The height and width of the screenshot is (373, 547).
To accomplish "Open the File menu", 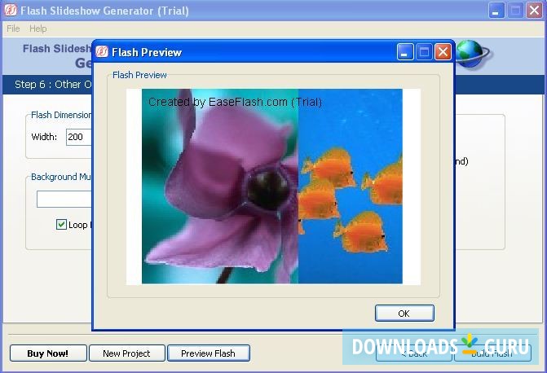I will (x=13, y=29).
